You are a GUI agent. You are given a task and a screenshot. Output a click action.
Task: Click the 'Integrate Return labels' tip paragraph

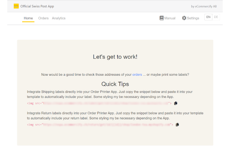(x=115, y=116)
